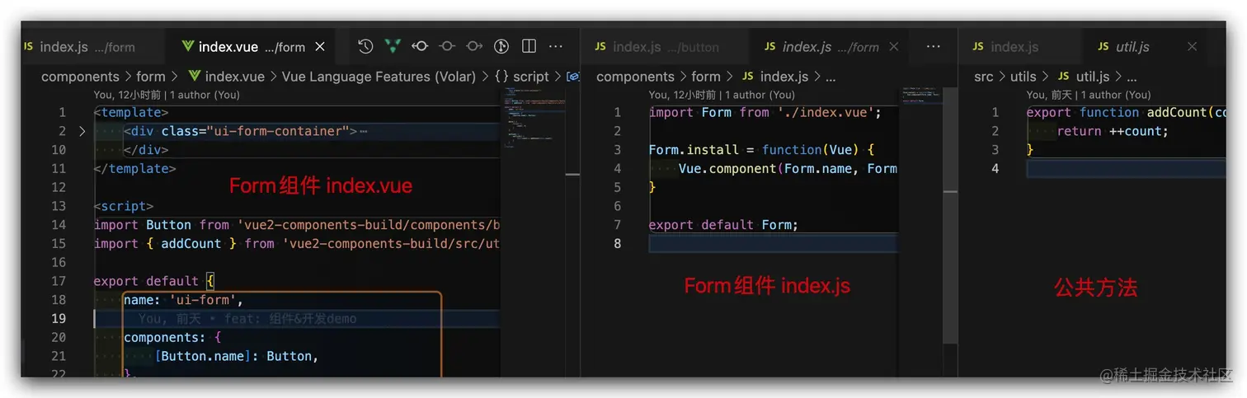The height and width of the screenshot is (398, 1247).
Task: Click 'components' breadcrumb in middle editor
Action: [x=635, y=77]
